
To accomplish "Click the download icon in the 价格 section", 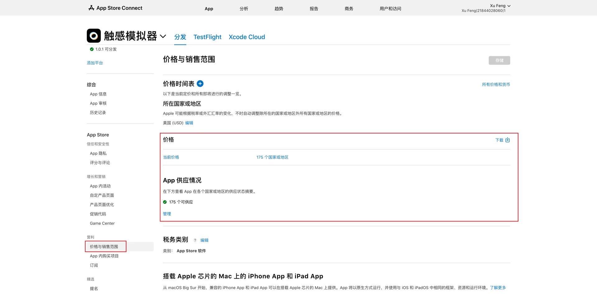I will (507, 140).
